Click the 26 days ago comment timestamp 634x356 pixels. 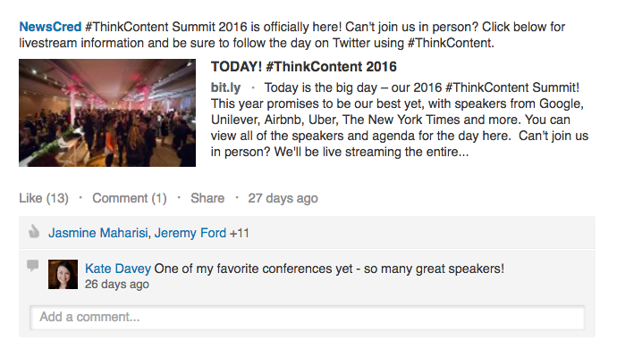click(x=117, y=284)
